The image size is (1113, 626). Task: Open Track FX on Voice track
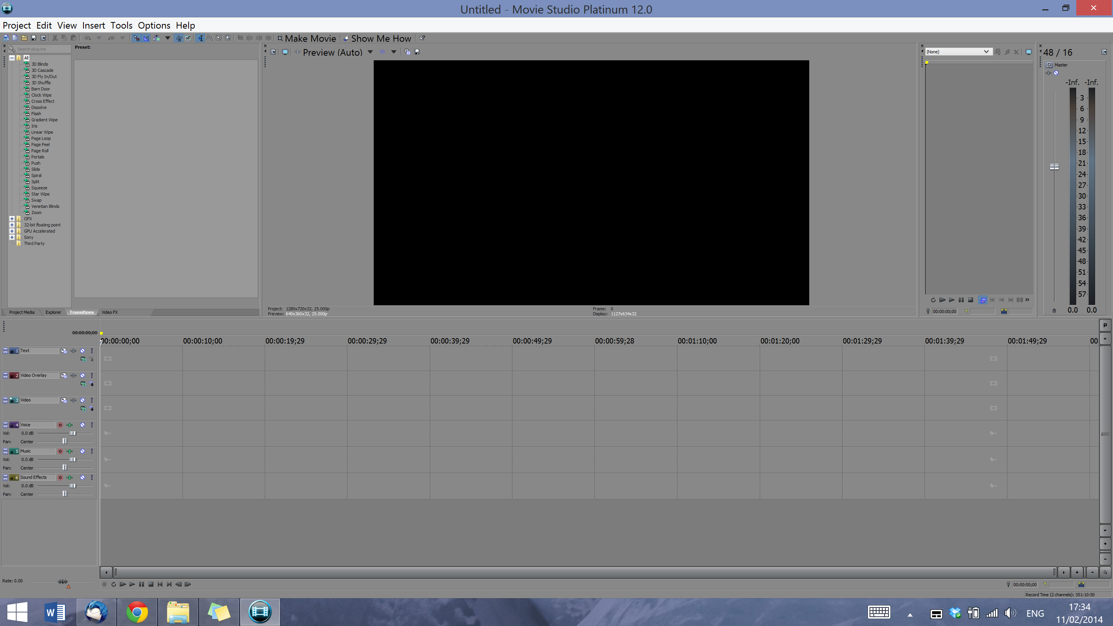pos(70,425)
